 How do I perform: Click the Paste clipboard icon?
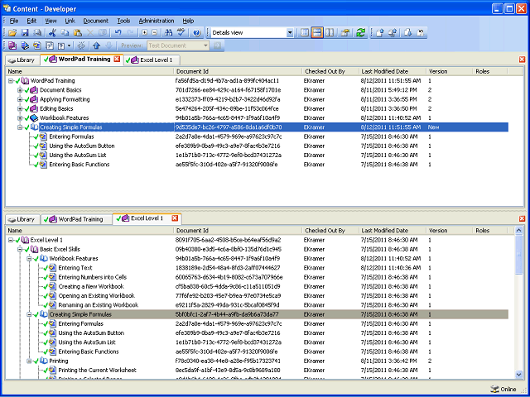point(78,33)
